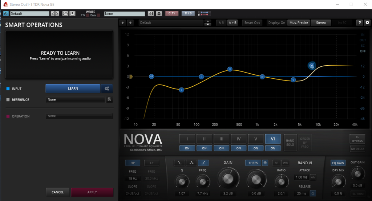Image resolution: width=372 pixels, height=201 pixels.
Task: Open the host preset folder icon
Action: (x=65, y=14)
